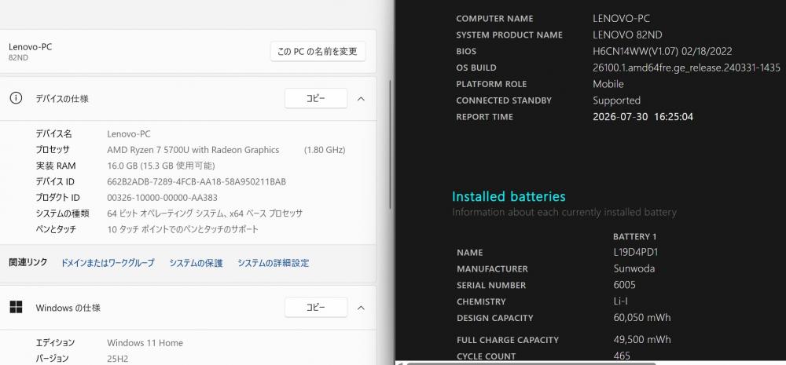Viewport: 786px width, 365px height.
Task: Click the report time 2026-07-30 16:25:04
Action: 643,117
